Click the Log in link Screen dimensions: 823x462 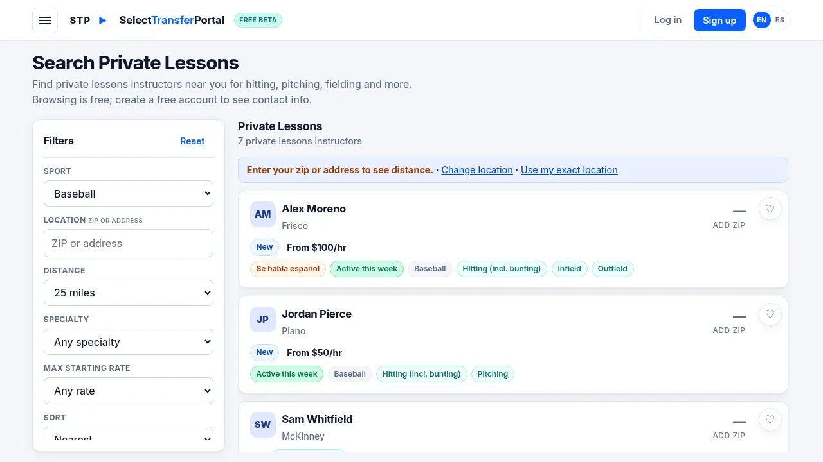(x=667, y=20)
